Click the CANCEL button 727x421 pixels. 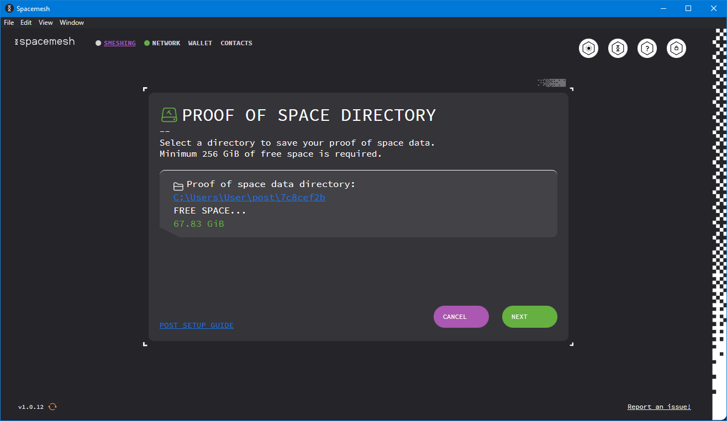click(461, 317)
